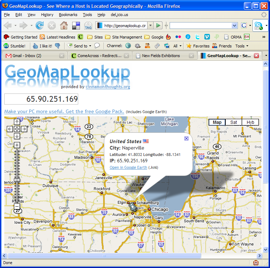Click the TAG toolbar icon
Image resolution: width=270 pixels, height=268 pixels.
tap(88, 26)
